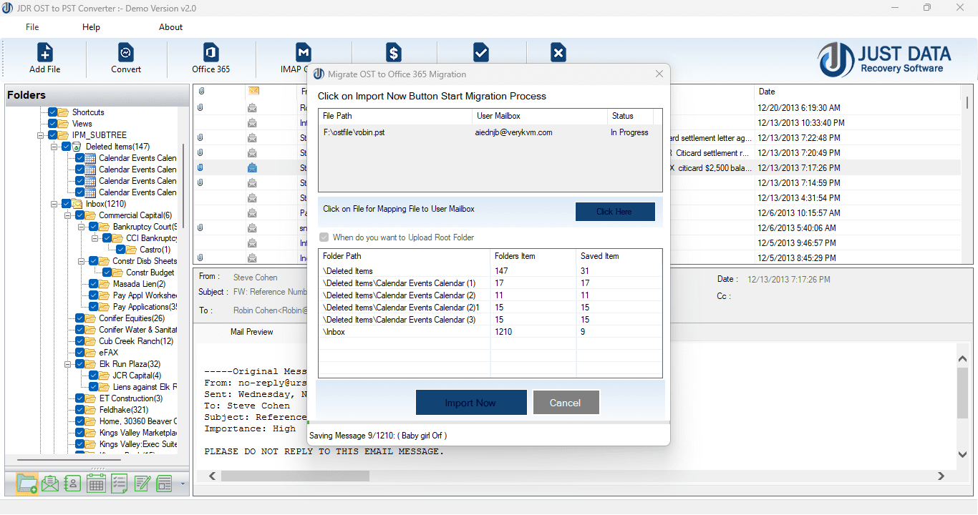
Task: Click the Convert toolbar icon
Action: 126,53
